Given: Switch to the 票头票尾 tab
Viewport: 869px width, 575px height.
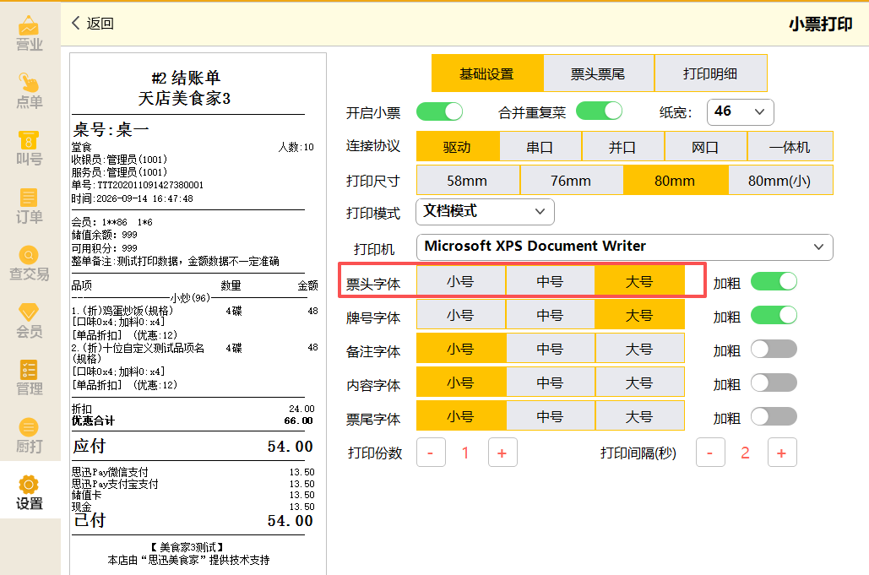Looking at the screenshot, I should pyautogui.click(x=599, y=73).
